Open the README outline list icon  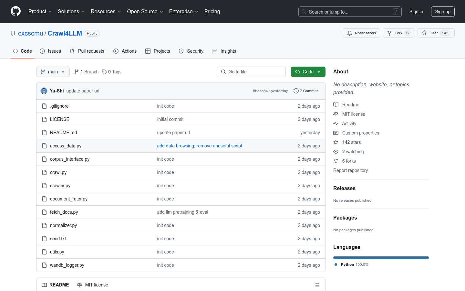[317, 285]
